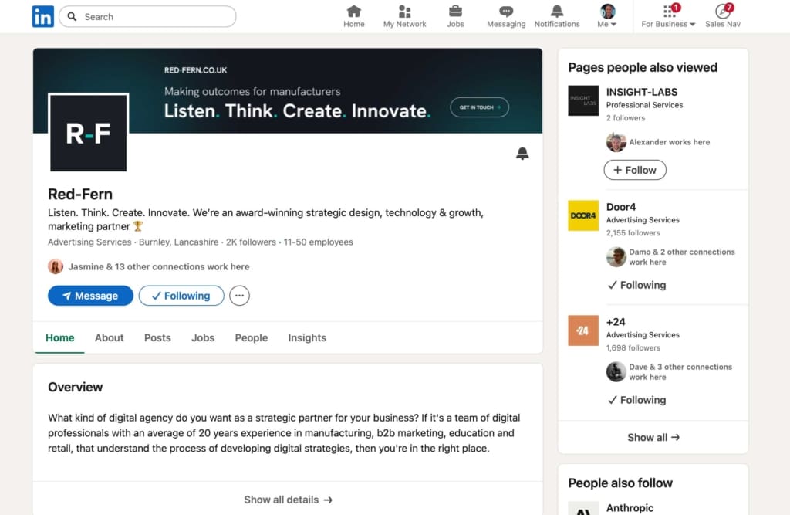Click the Get in Touch banner button
The width and height of the screenshot is (790, 515).
coord(479,107)
